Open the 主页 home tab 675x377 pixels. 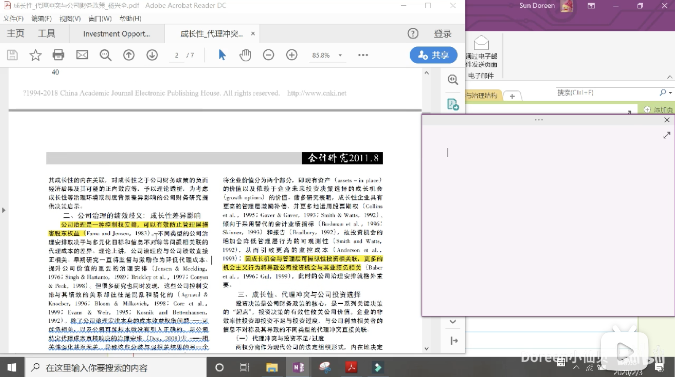pyautogui.click(x=15, y=34)
